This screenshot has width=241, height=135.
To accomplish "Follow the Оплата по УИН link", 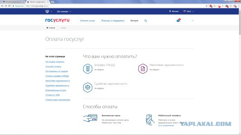I will [x=53, y=95].
